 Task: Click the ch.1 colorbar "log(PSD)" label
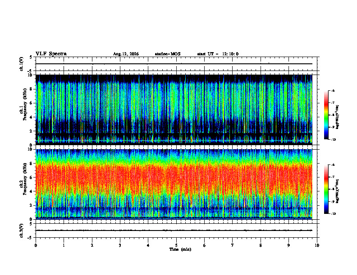(x=338, y=117)
